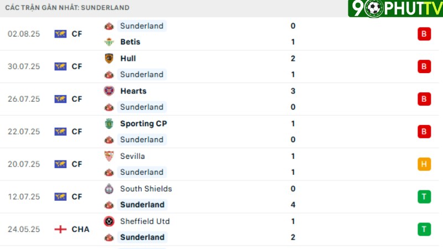The height and width of the screenshot is (249, 443).
Task: Click the South Shields club crest
Action: click(109, 189)
